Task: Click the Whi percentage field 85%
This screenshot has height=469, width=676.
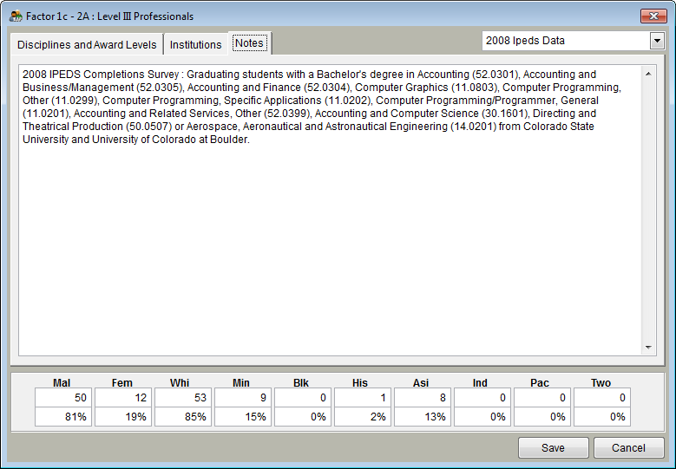Action: pyautogui.click(x=183, y=417)
